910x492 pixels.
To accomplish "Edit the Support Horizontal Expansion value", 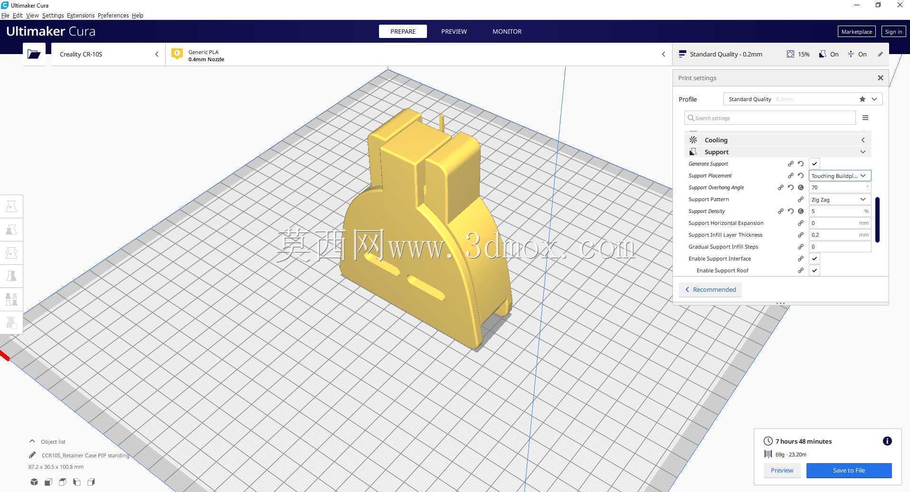I will [840, 223].
